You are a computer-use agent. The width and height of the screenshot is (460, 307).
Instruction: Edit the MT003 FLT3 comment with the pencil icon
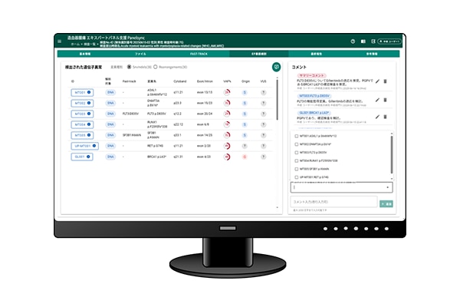[377, 100]
